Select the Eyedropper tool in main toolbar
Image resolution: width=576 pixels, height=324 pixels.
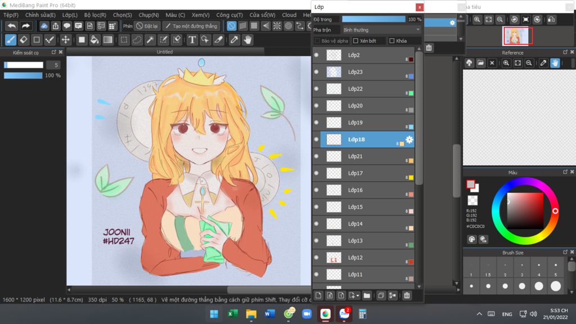(234, 40)
